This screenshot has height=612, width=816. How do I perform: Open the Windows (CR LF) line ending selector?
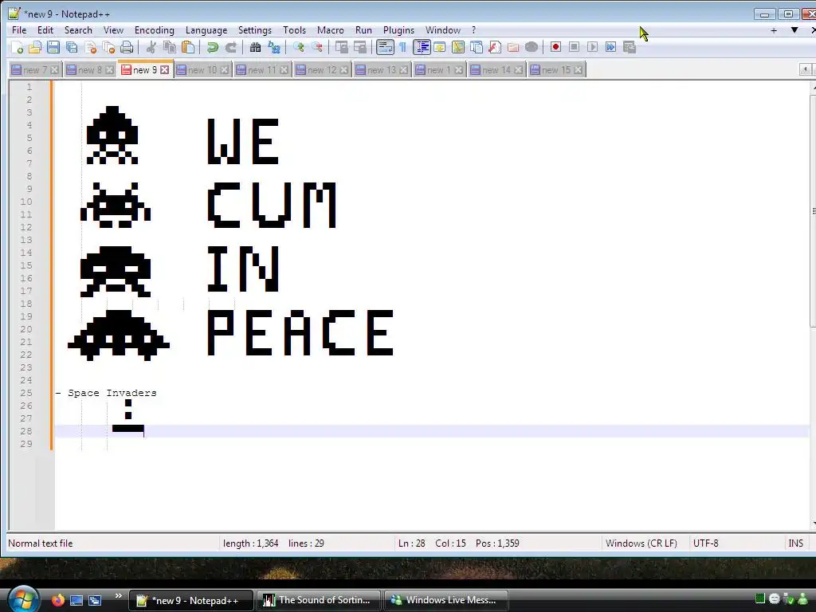[x=641, y=543]
